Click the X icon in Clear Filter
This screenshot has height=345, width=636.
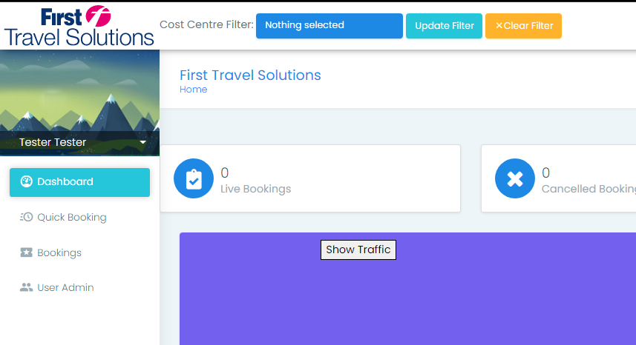[499, 25]
